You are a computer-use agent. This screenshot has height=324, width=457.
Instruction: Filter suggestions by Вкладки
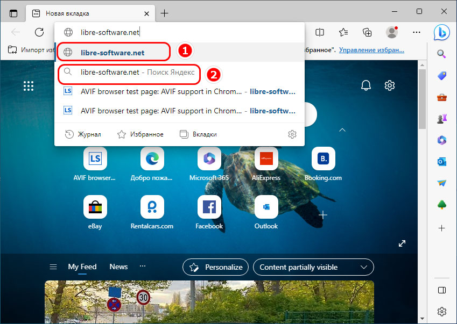click(198, 134)
